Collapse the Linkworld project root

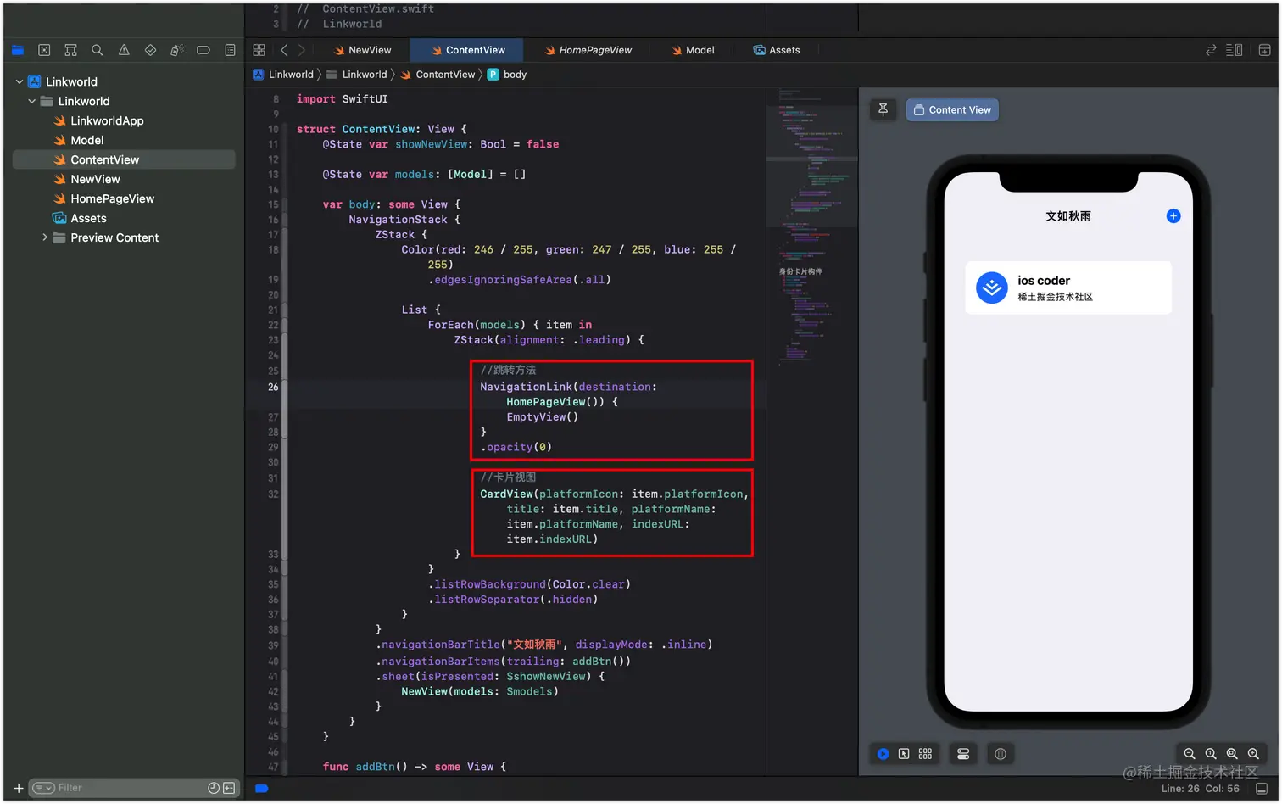point(20,81)
